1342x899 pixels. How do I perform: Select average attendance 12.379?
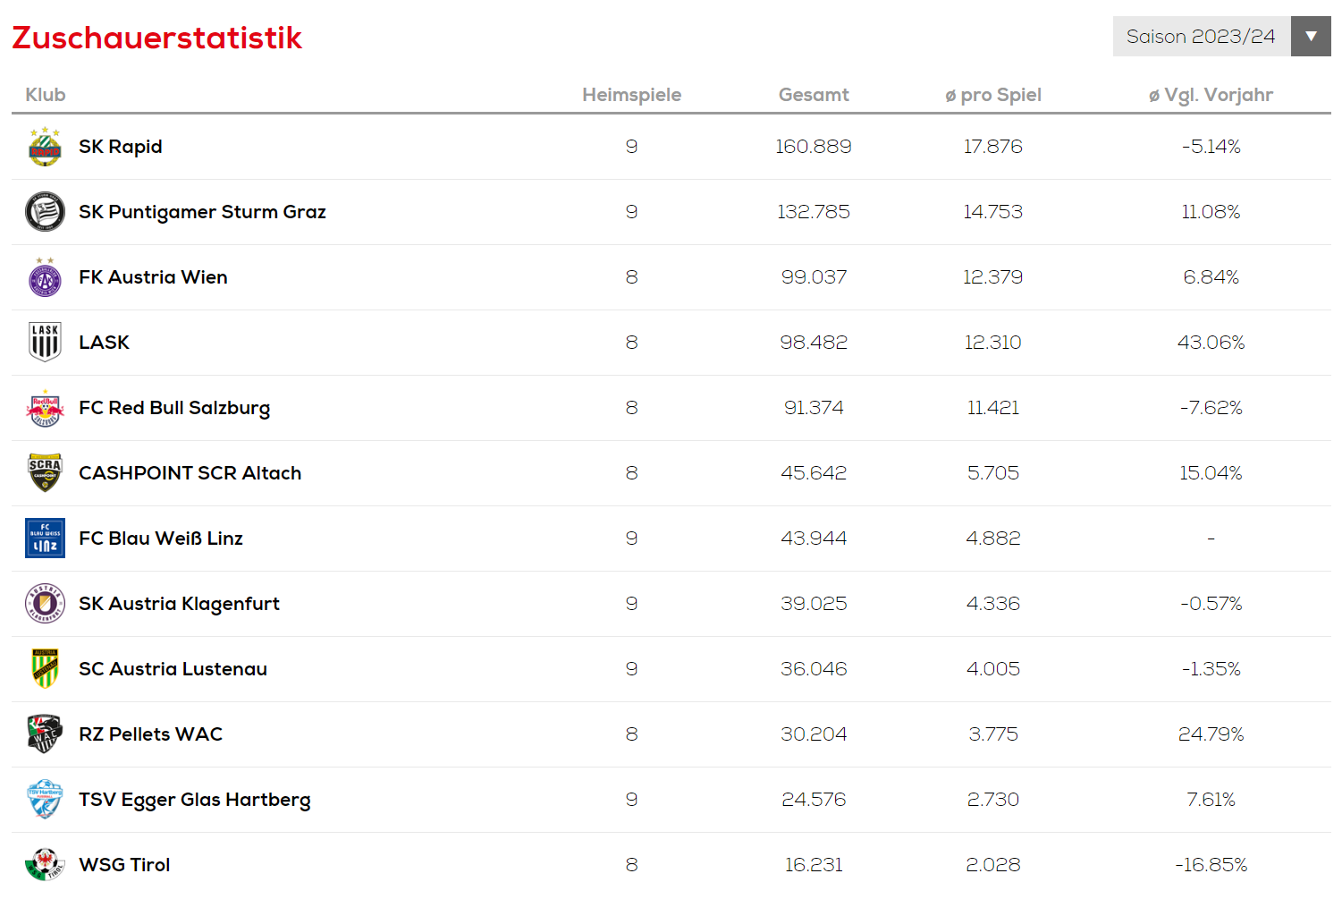pos(993,277)
